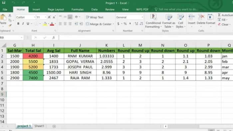Switch to the Insert ribbon tab

[36, 10]
